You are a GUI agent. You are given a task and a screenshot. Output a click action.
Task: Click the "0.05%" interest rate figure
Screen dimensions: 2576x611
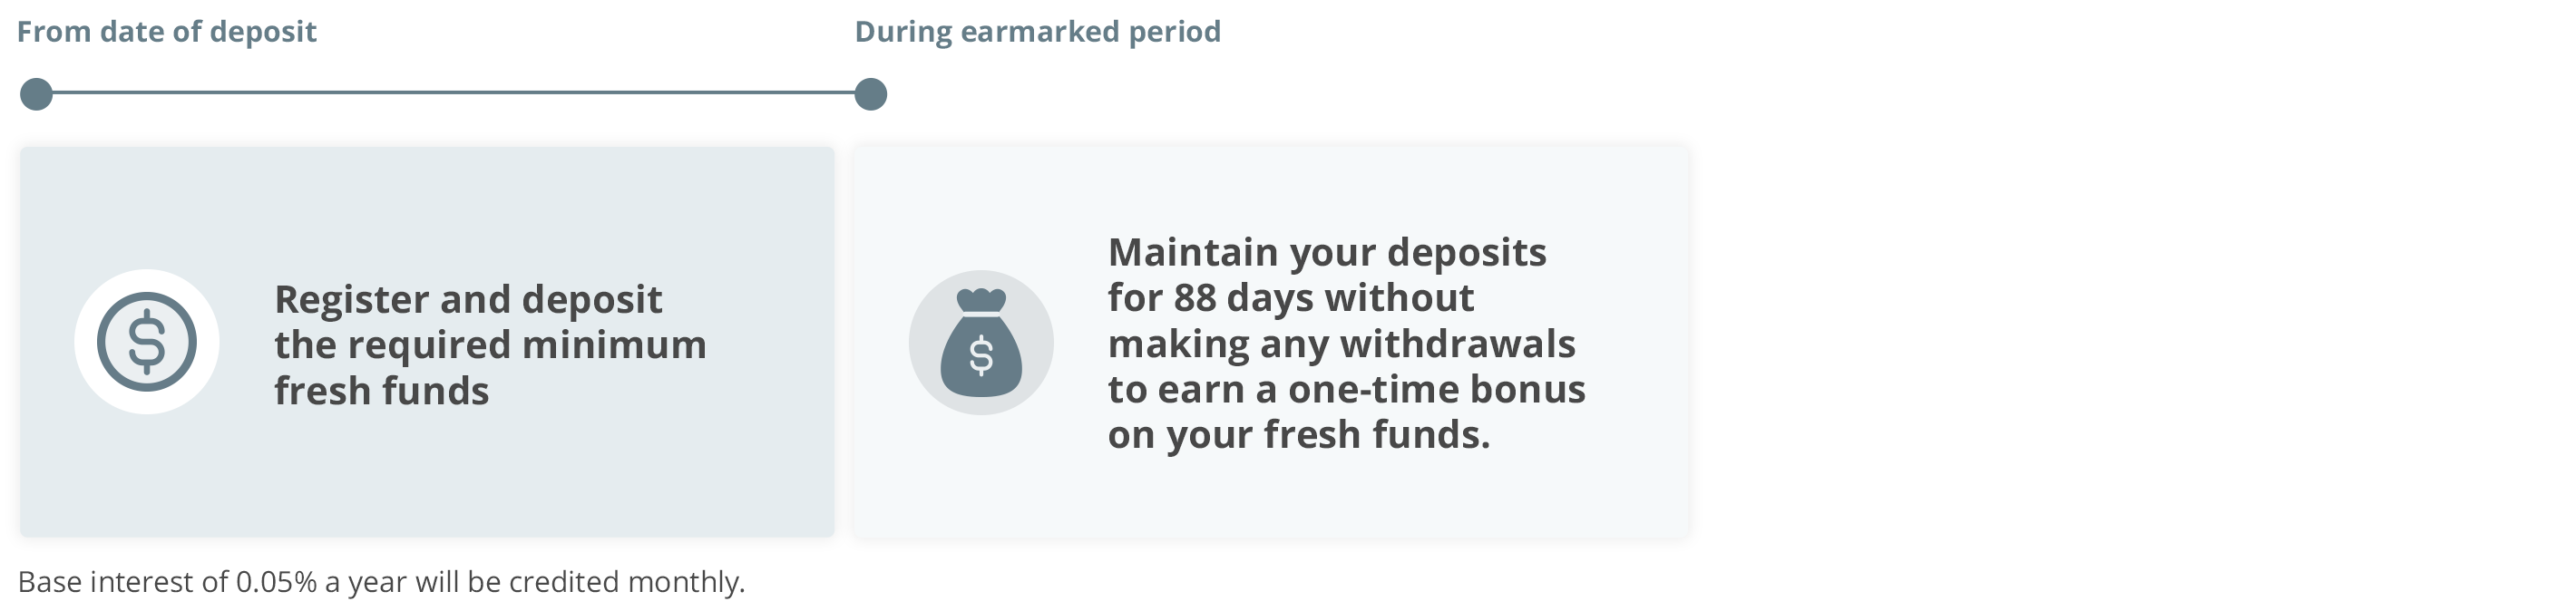coord(276,582)
